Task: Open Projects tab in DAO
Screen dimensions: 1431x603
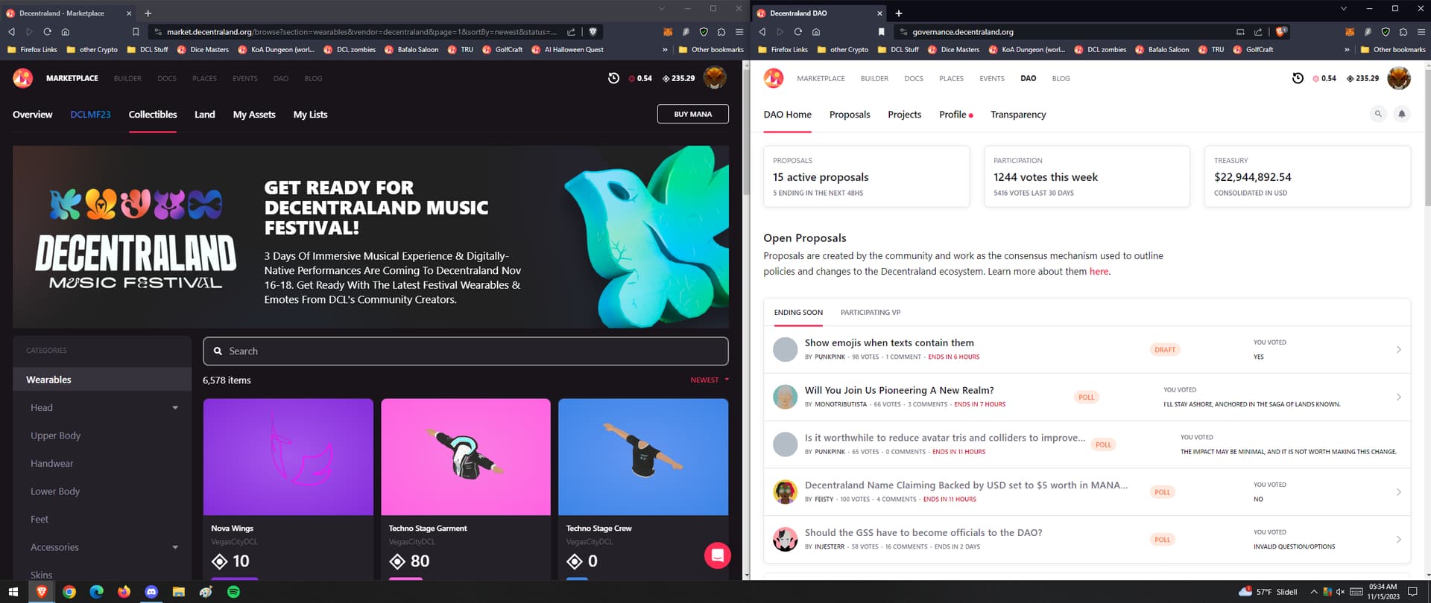Action: [904, 115]
